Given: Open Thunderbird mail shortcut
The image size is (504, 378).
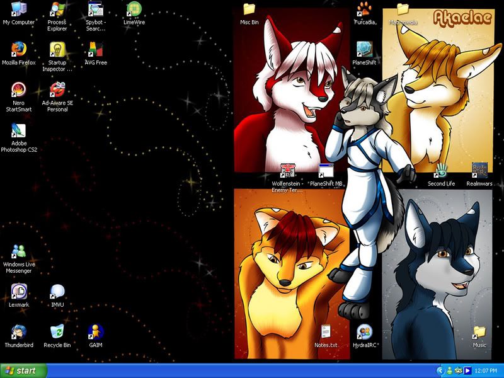Looking at the screenshot, I should click(x=19, y=336).
